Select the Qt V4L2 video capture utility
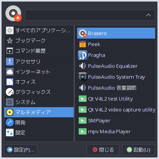The height and width of the screenshot is (159, 159). (x=116, y=110)
